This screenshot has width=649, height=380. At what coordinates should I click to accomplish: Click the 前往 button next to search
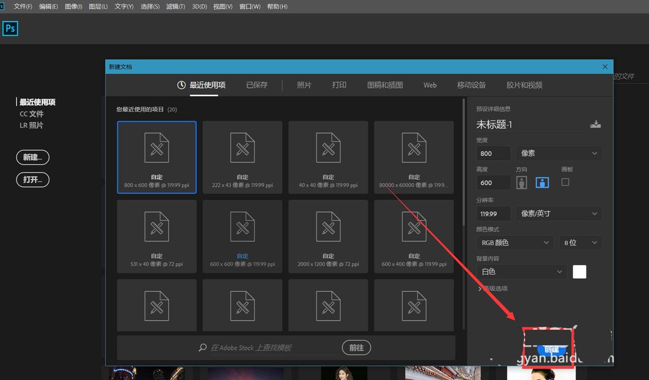coord(356,348)
